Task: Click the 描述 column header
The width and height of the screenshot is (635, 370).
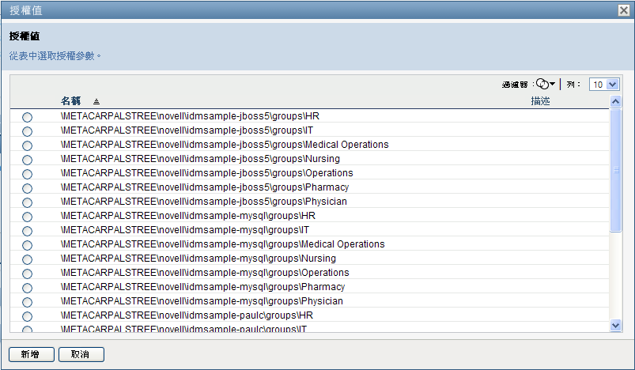Action: (540, 100)
